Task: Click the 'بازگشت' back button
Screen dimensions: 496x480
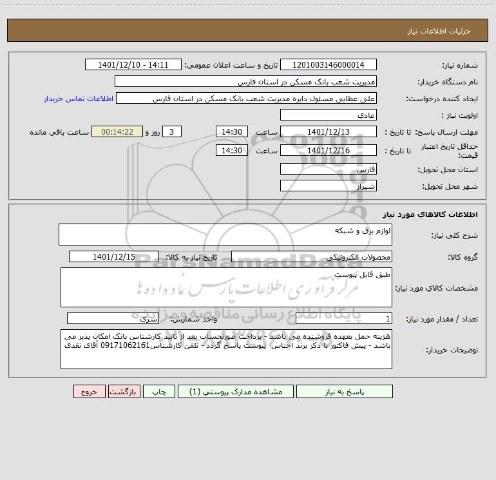Action: [x=124, y=392]
